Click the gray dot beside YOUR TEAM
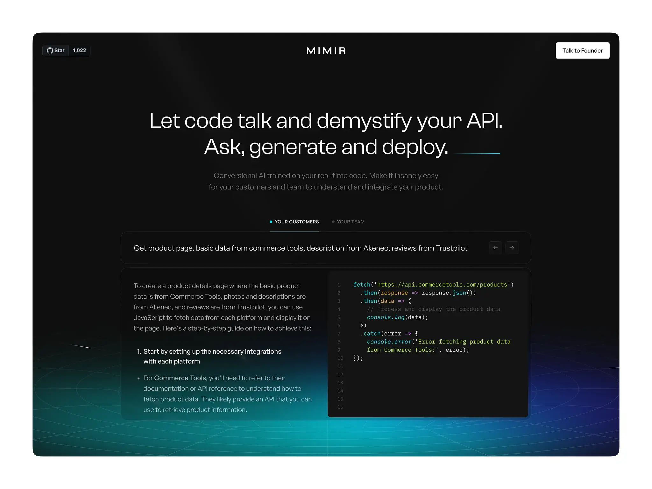The height and width of the screenshot is (489, 652). pos(333,222)
